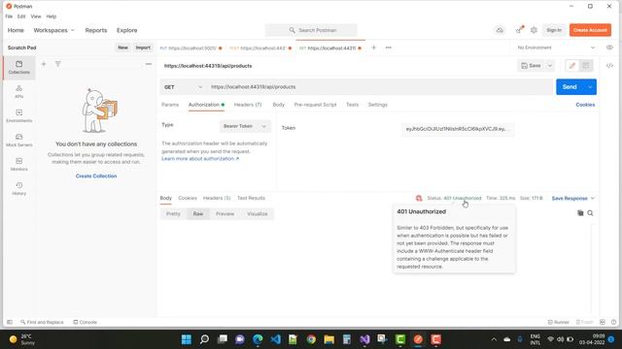
Task: Switch to response Headers (5) tab
Action: click(x=217, y=198)
